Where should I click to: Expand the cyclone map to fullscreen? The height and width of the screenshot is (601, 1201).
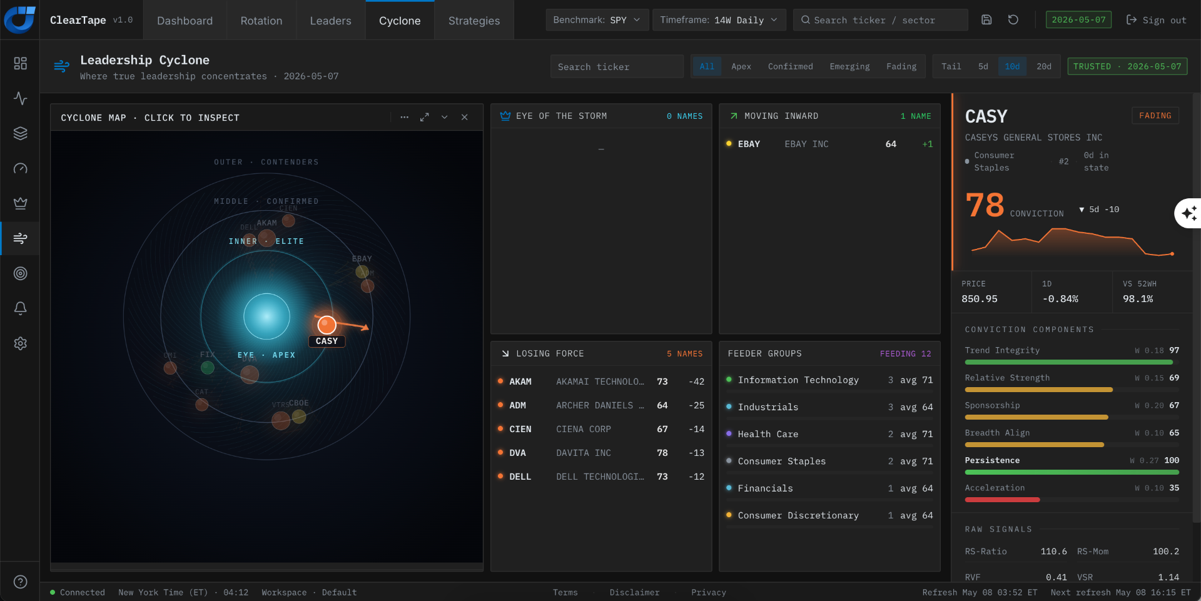coord(425,117)
